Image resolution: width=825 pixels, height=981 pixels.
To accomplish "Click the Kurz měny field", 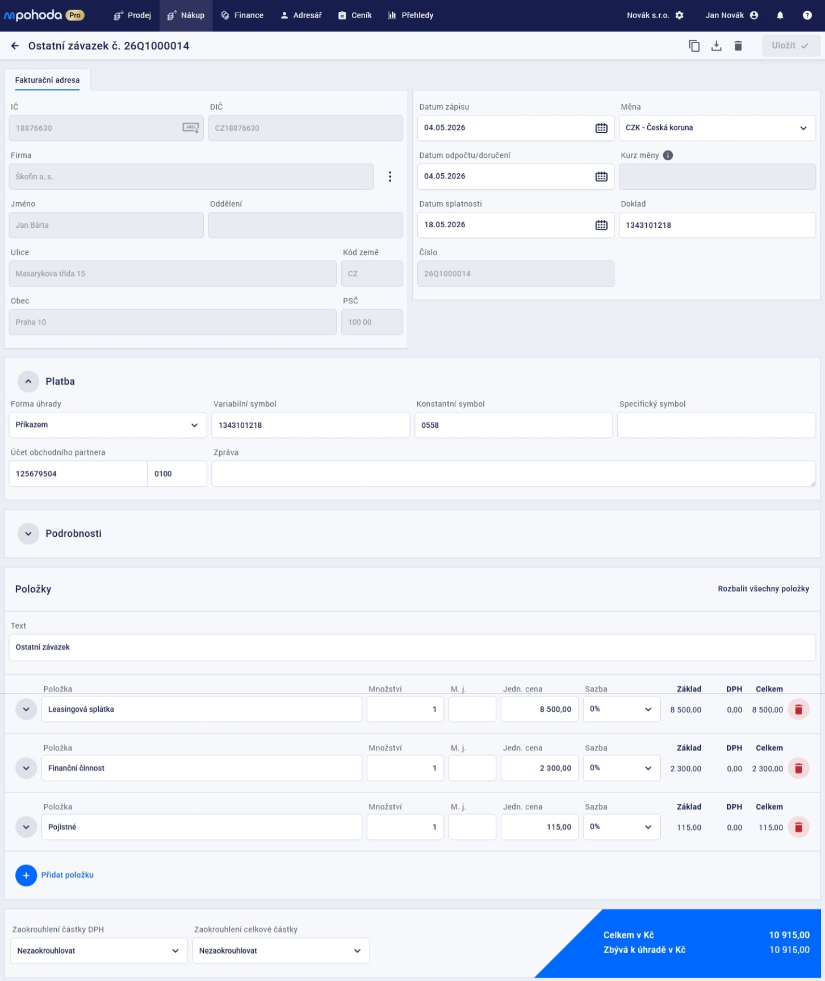I will [x=717, y=177].
